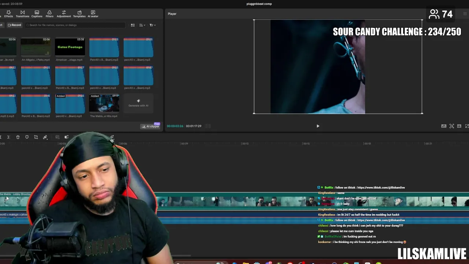
Task: Click the freeze frame timeline icon
Action: [57, 137]
